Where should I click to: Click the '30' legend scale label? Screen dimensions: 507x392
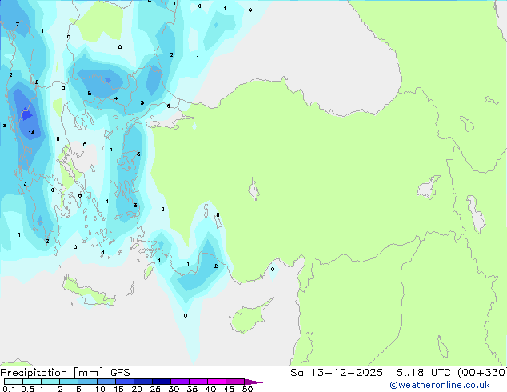(174, 389)
